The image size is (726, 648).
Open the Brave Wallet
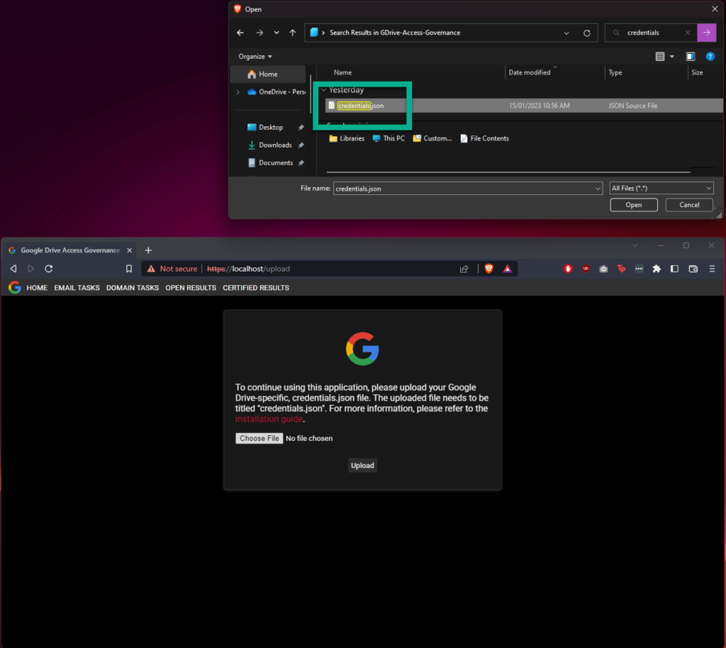coord(693,269)
